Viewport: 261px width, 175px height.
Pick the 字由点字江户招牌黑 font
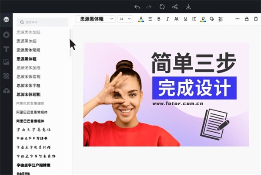[33, 165]
